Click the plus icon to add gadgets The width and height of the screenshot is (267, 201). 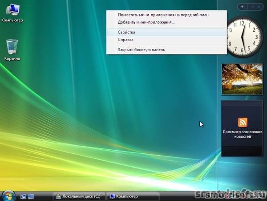tap(242, 7)
